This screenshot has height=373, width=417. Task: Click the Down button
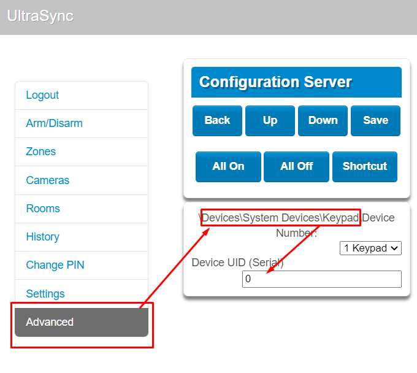323,120
